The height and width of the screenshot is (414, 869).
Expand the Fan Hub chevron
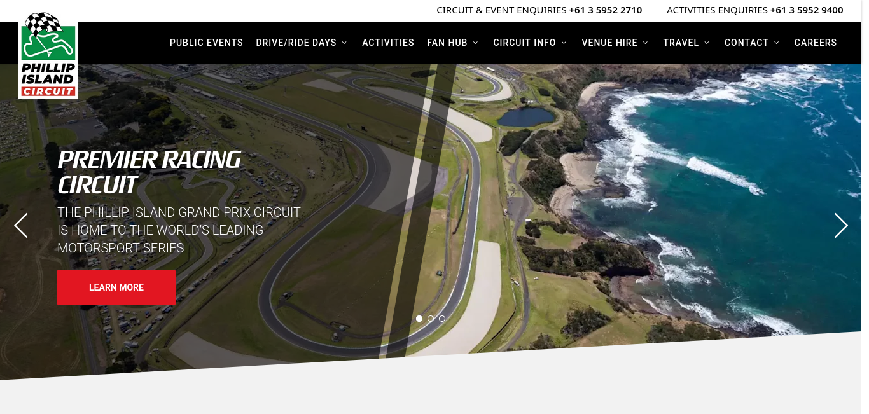[475, 43]
